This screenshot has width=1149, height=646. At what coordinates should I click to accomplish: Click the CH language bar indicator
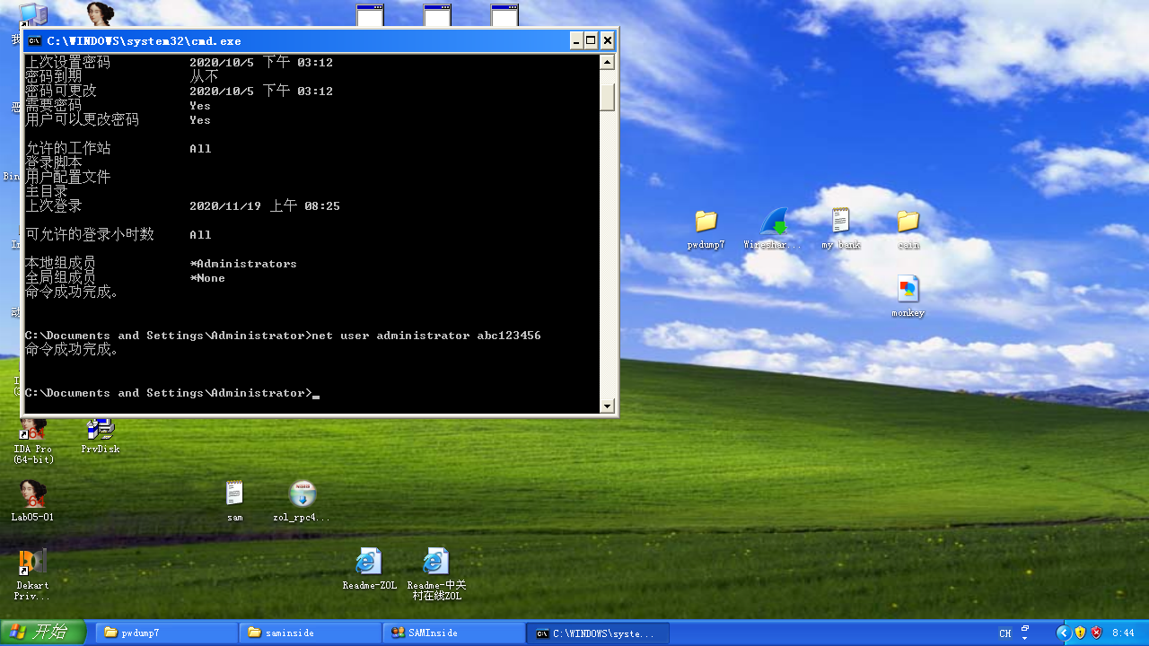(x=1005, y=633)
